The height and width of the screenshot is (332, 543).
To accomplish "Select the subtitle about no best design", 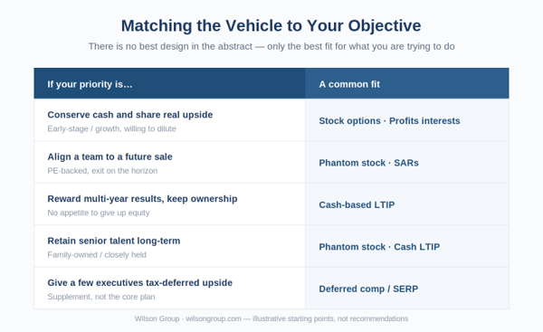I will tap(271, 46).
